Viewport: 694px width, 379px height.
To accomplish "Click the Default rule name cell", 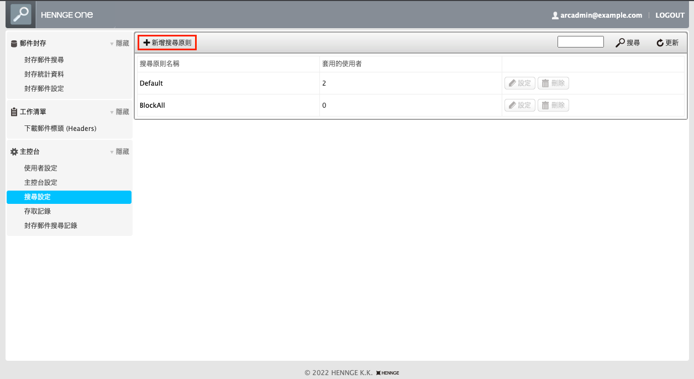I will click(x=228, y=83).
